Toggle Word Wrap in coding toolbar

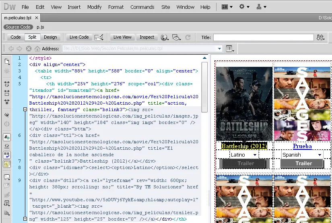click(7, 155)
